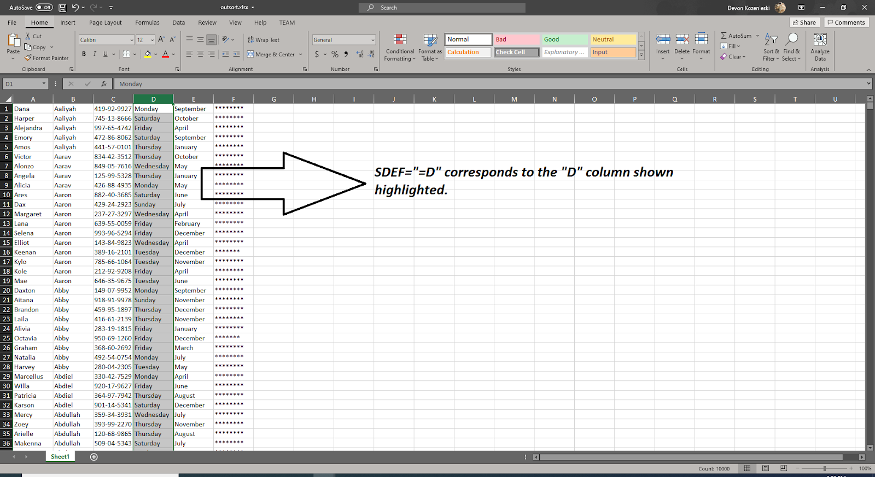Expand the cell Styles gallery

tap(641, 55)
